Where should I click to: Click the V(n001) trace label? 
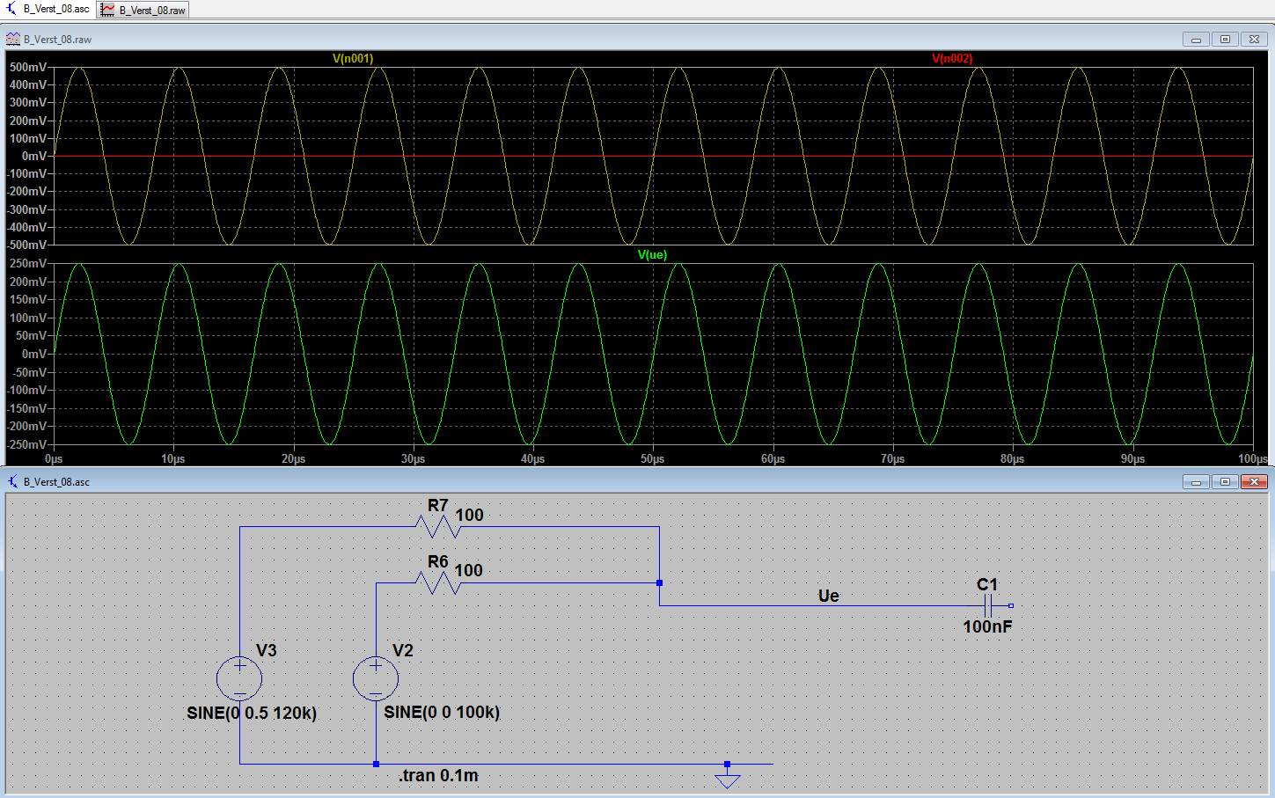pyautogui.click(x=353, y=59)
